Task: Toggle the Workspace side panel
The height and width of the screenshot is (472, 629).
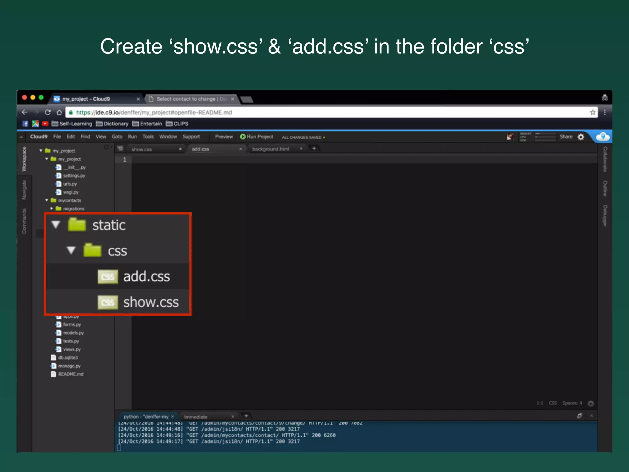Action: pos(24,159)
